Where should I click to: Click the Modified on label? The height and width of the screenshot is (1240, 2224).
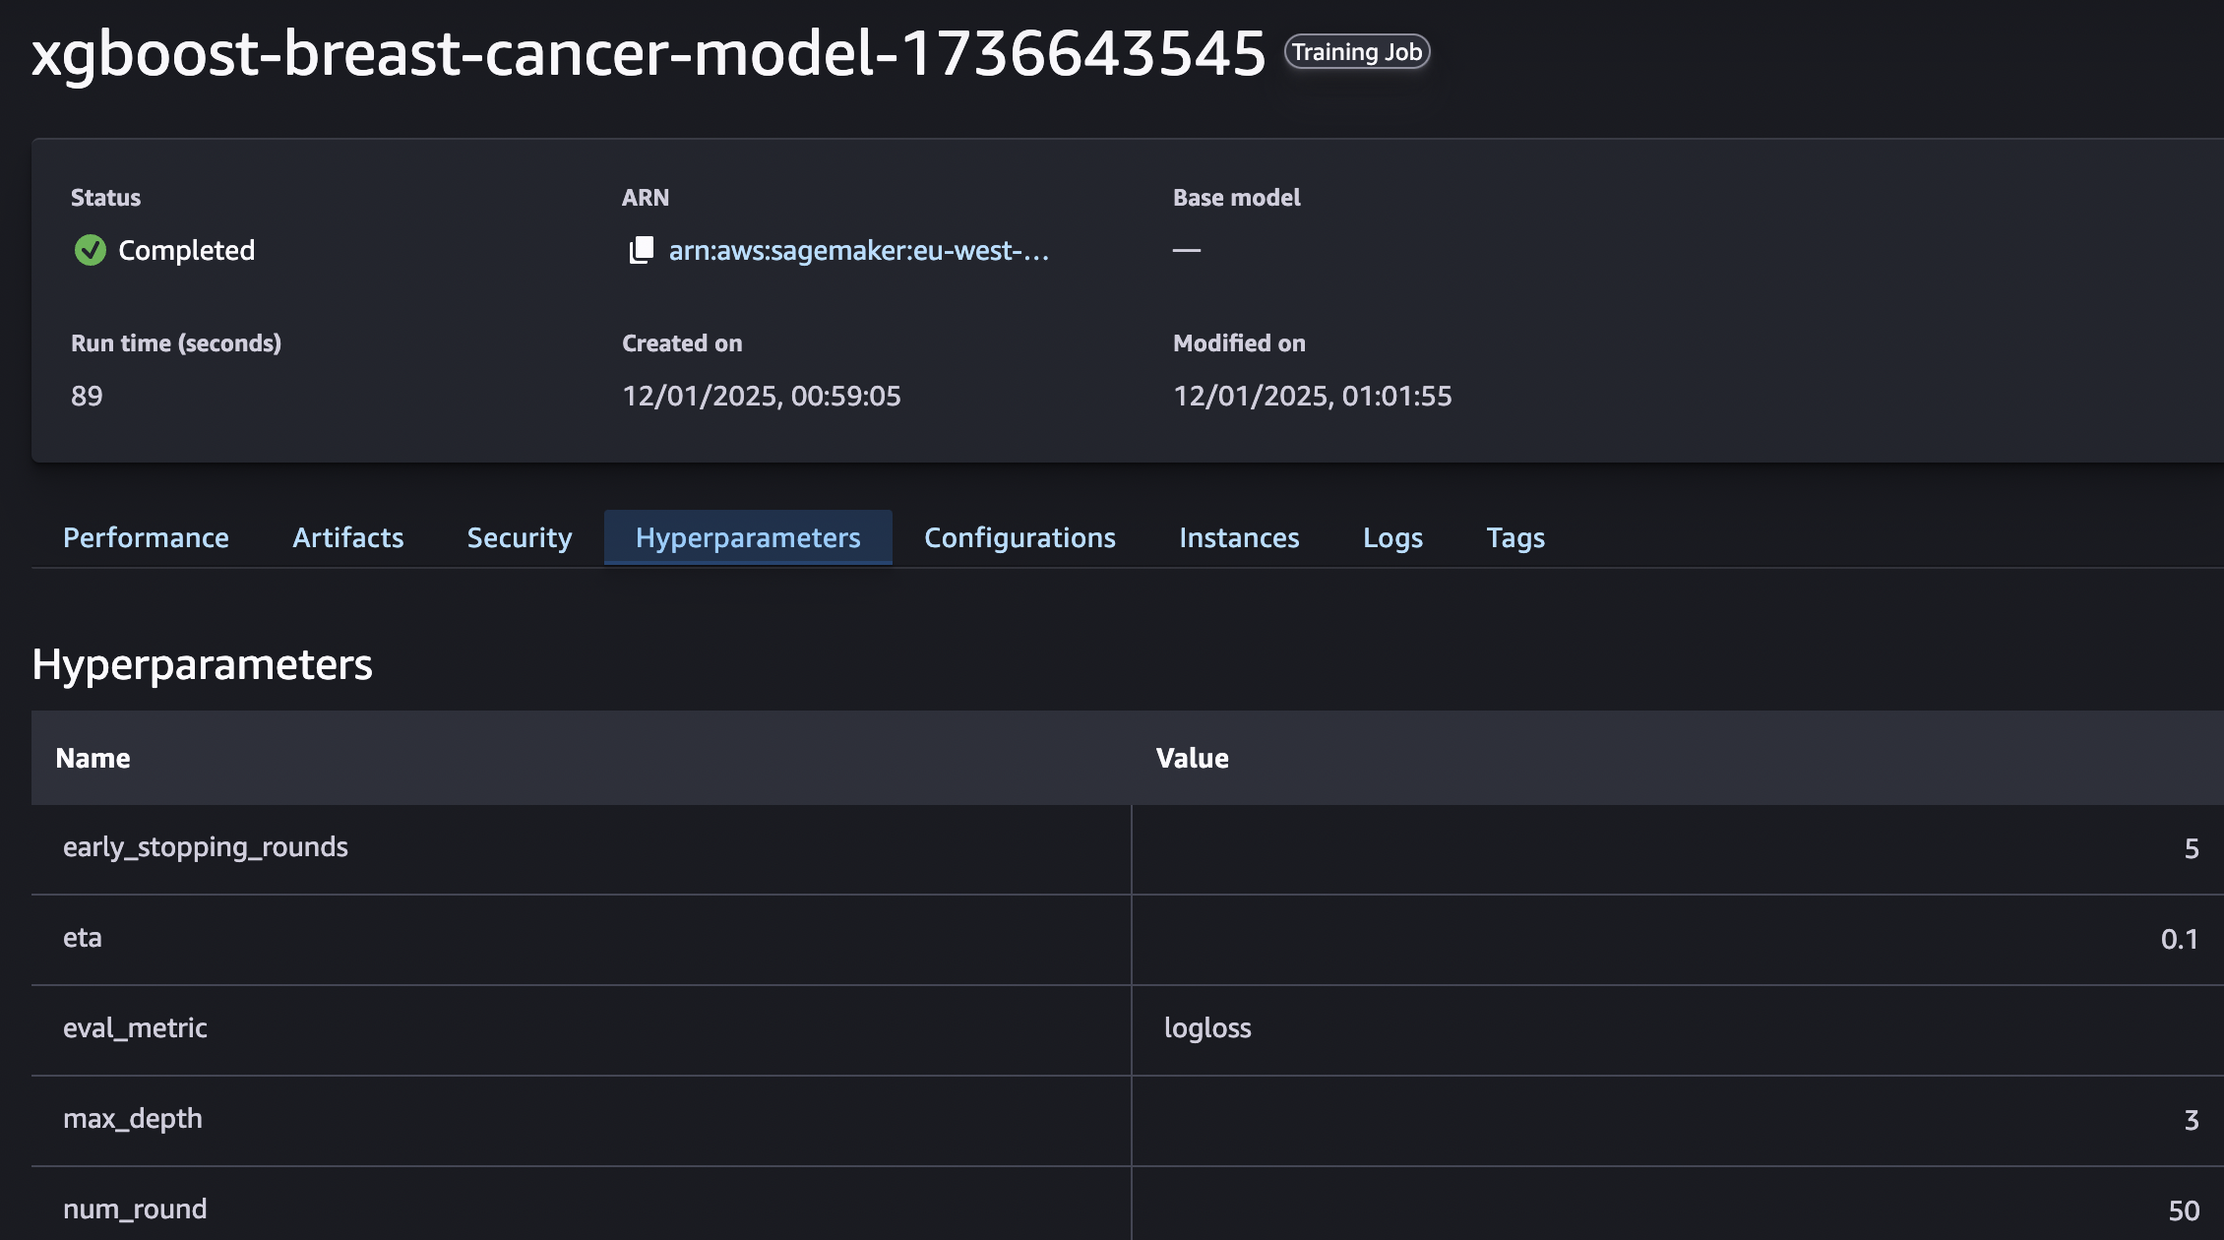pyautogui.click(x=1239, y=343)
